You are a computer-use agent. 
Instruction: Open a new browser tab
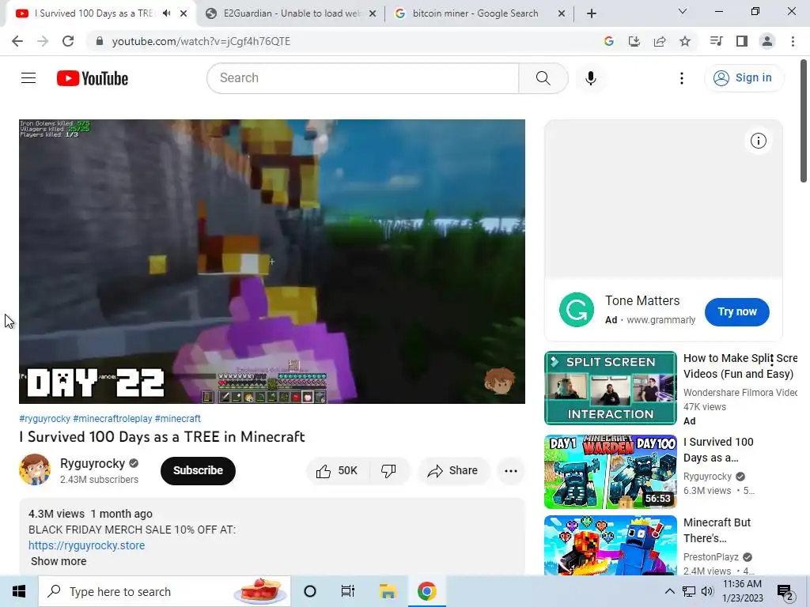click(x=592, y=13)
